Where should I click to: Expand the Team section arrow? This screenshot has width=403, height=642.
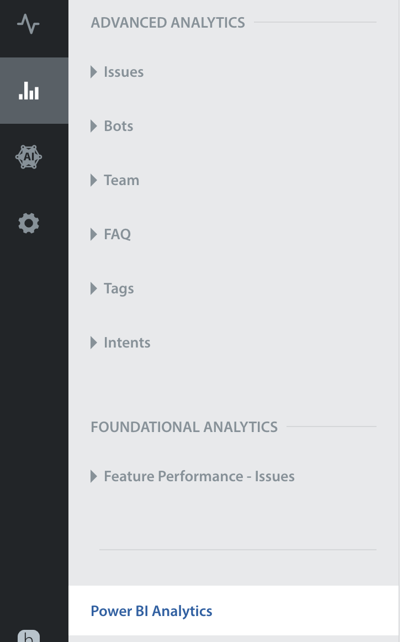point(94,180)
